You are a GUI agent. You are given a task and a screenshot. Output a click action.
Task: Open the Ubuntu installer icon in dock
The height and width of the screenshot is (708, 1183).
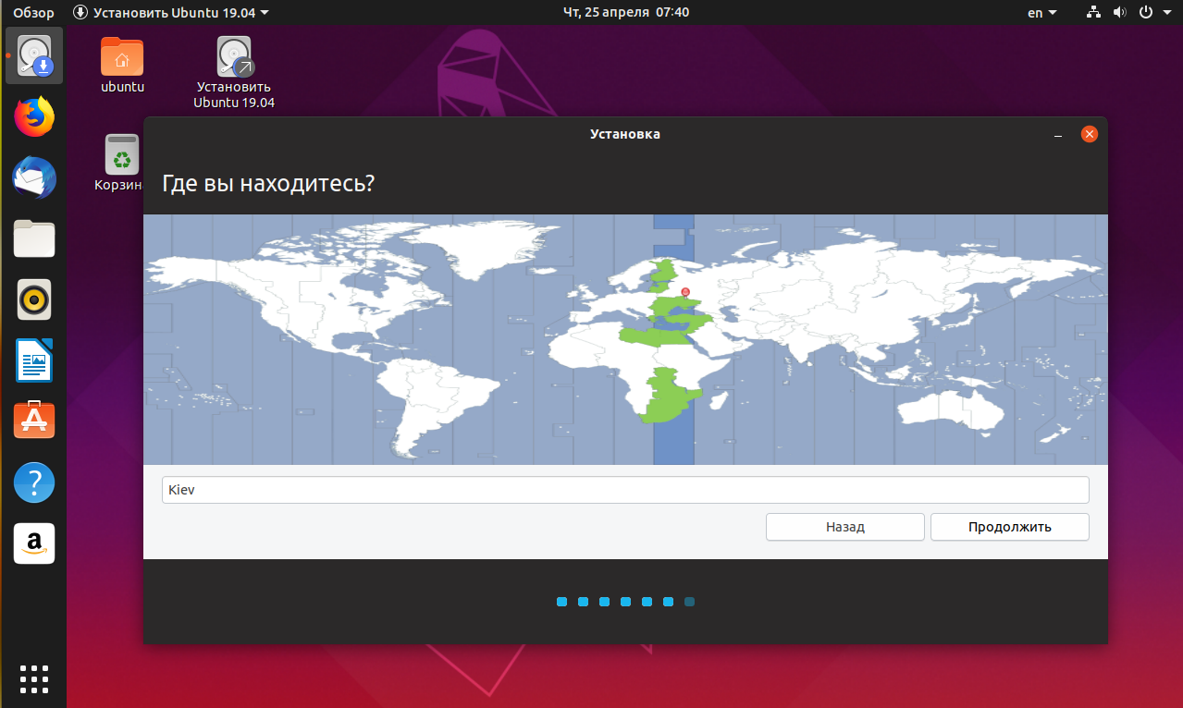tap(34, 55)
